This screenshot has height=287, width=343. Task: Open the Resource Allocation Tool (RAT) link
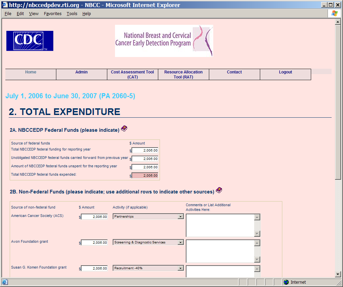183,74
